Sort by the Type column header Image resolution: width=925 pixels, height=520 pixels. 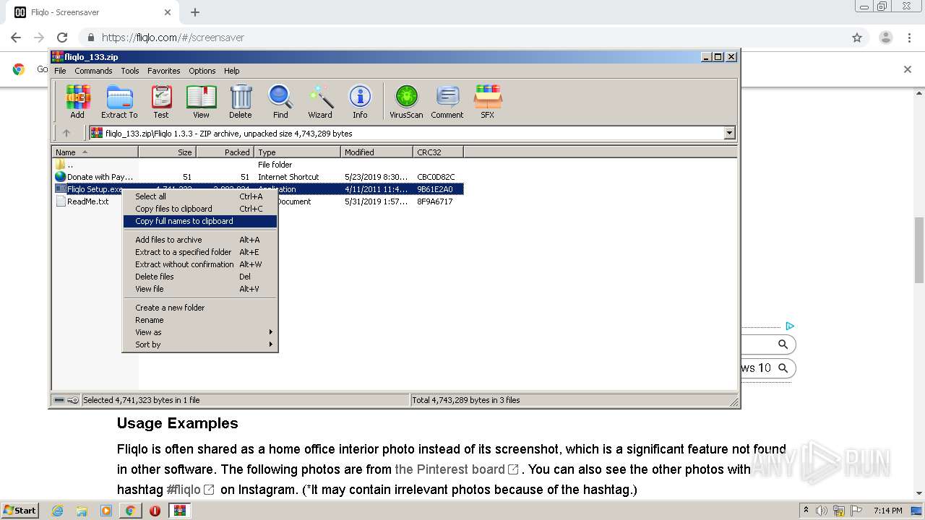pos(297,152)
